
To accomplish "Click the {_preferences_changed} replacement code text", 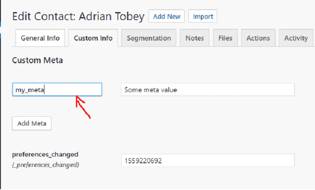I will pyautogui.click(x=45, y=165).
